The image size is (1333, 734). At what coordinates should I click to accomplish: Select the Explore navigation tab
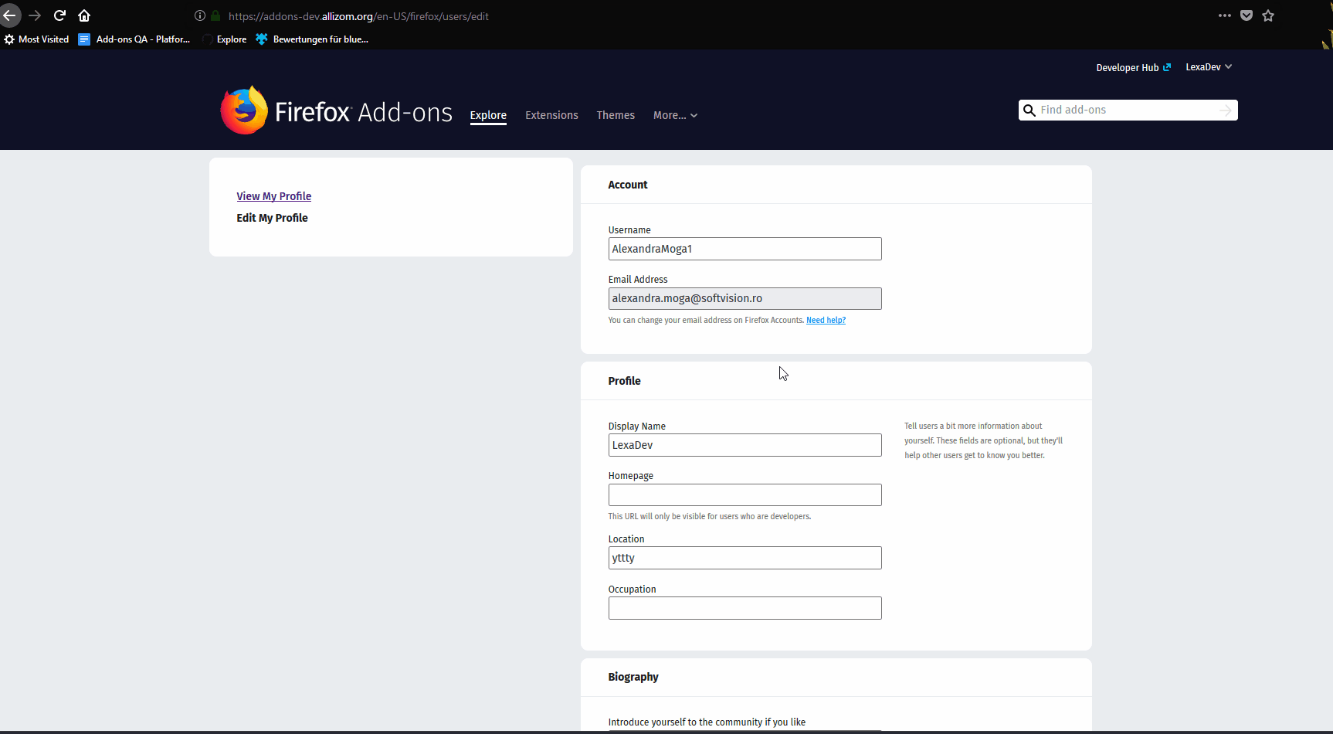[x=488, y=116]
